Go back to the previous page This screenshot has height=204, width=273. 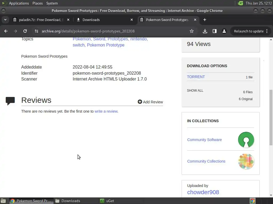6,31
